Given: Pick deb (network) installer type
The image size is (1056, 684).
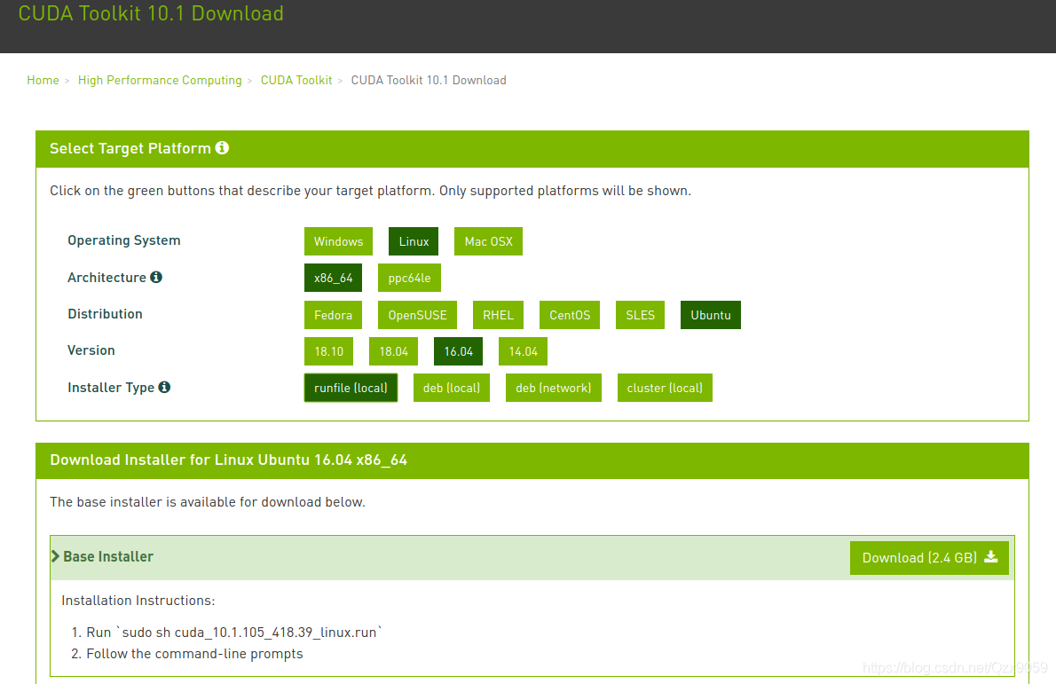Looking at the screenshot, I should coord(554,388).
